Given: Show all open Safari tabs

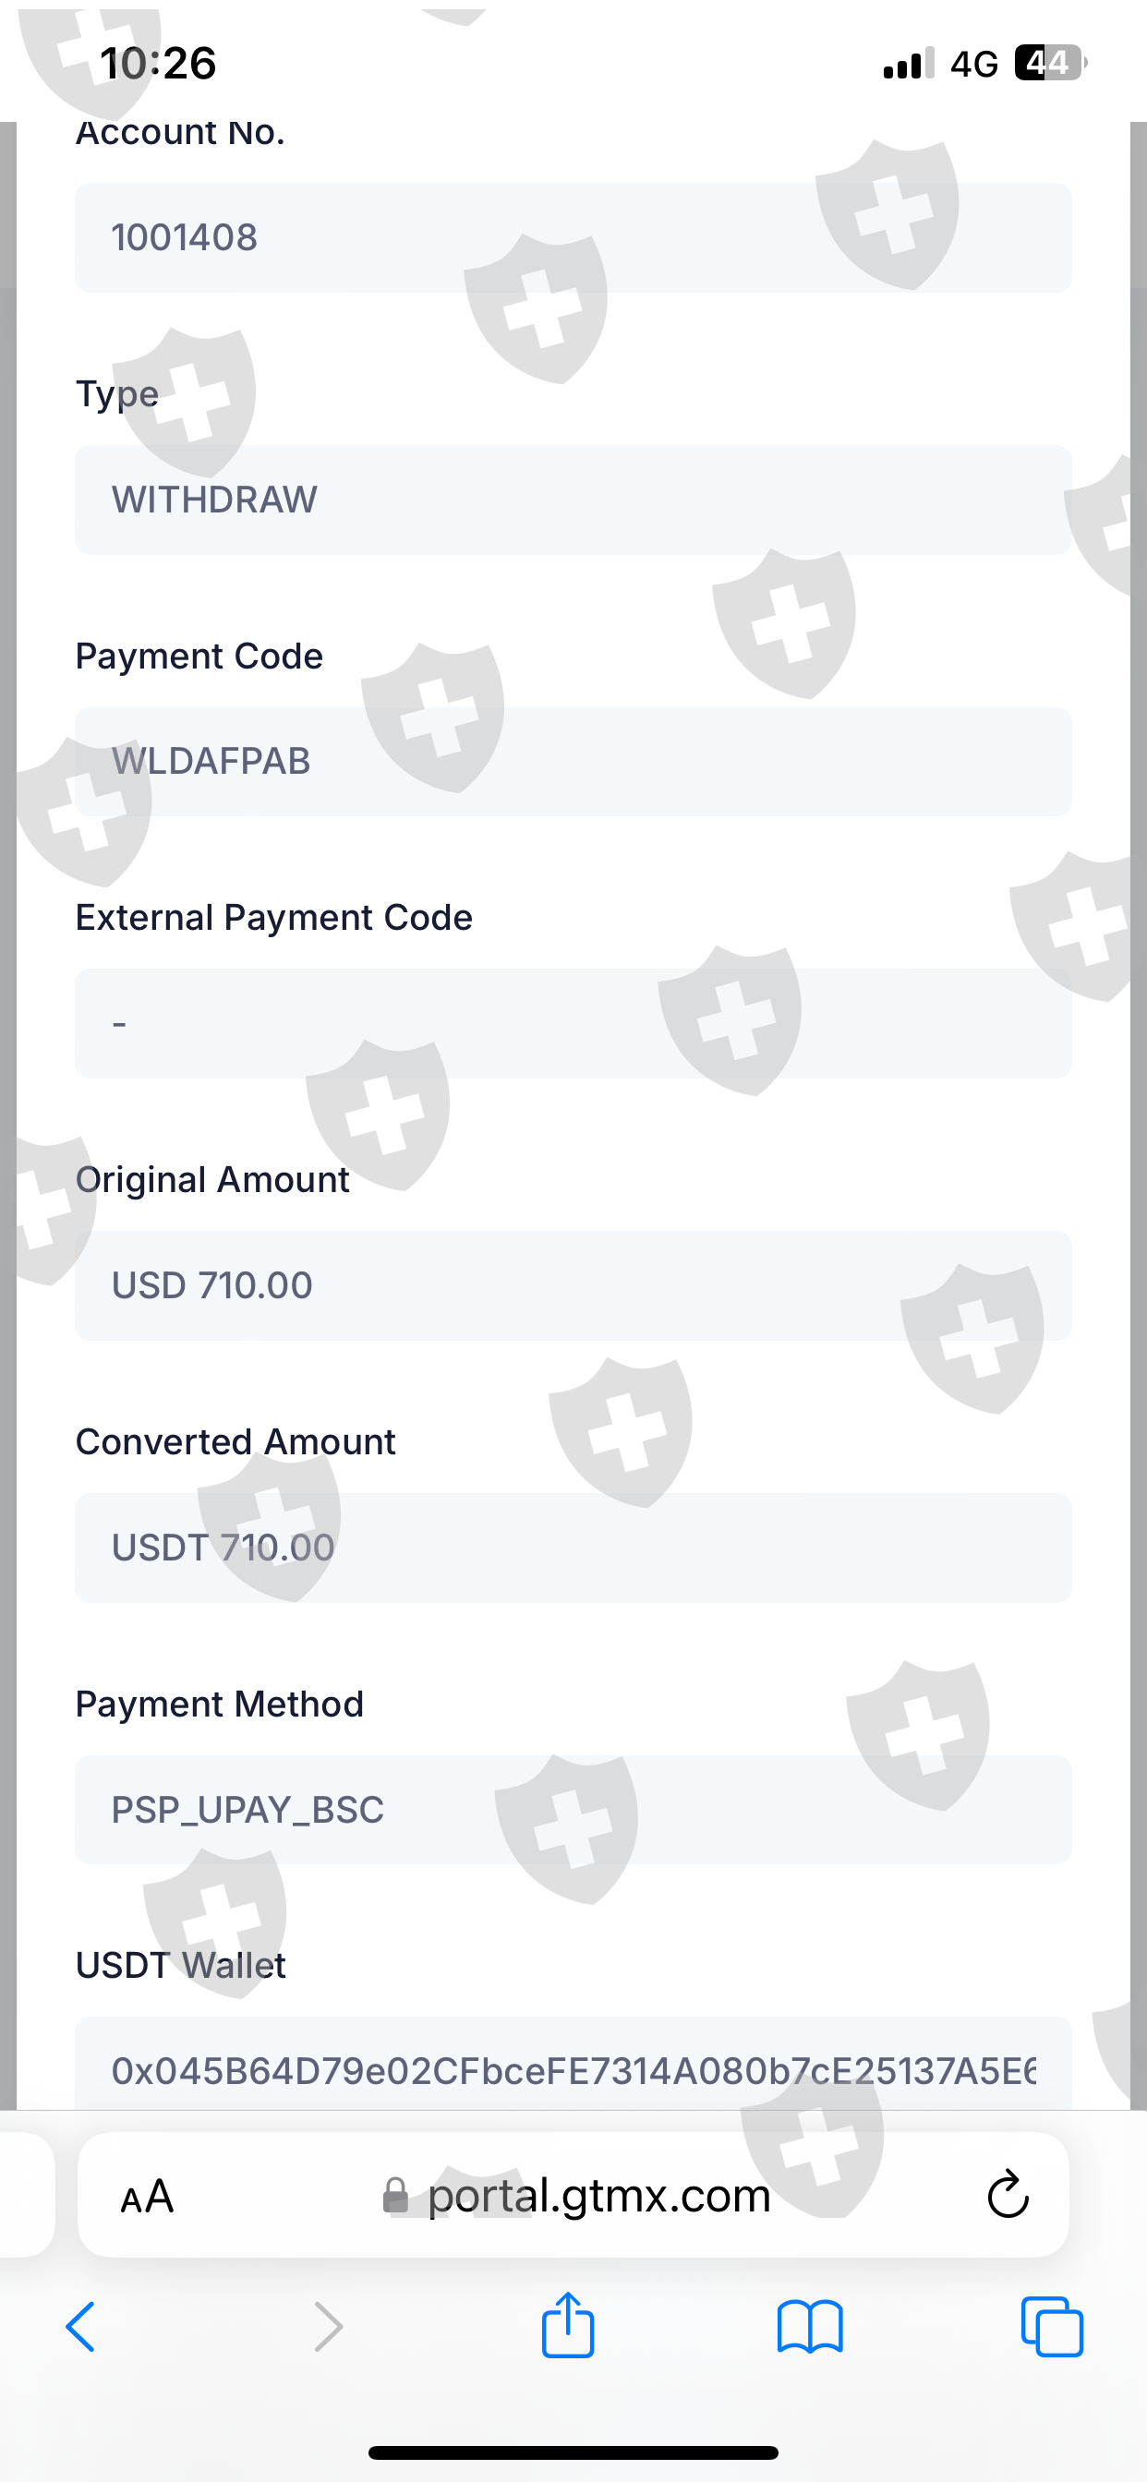Looking at the screenshot, I should point(1052,2327).
